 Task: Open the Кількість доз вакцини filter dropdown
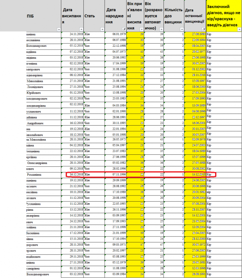pos(181,29)
